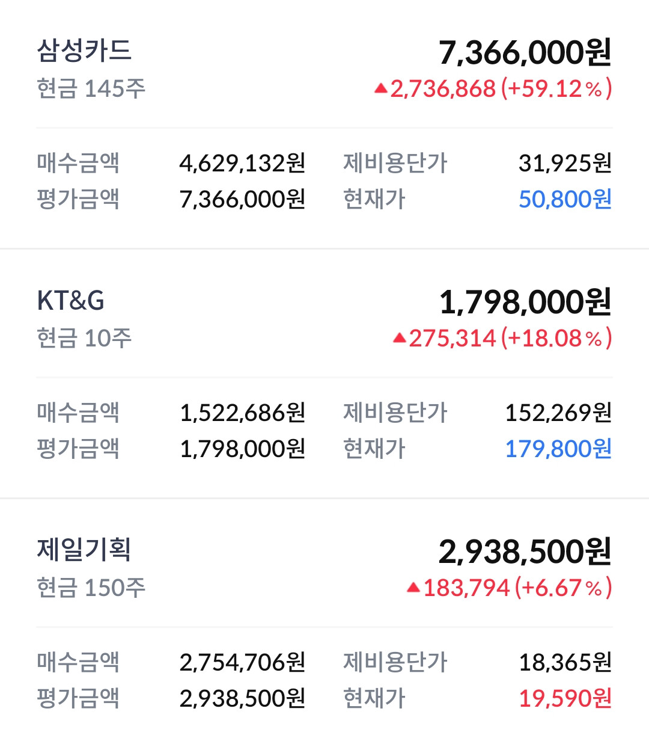
Task: Tap KT&G gain percentage +18.08%
Action: coord(556,339)
